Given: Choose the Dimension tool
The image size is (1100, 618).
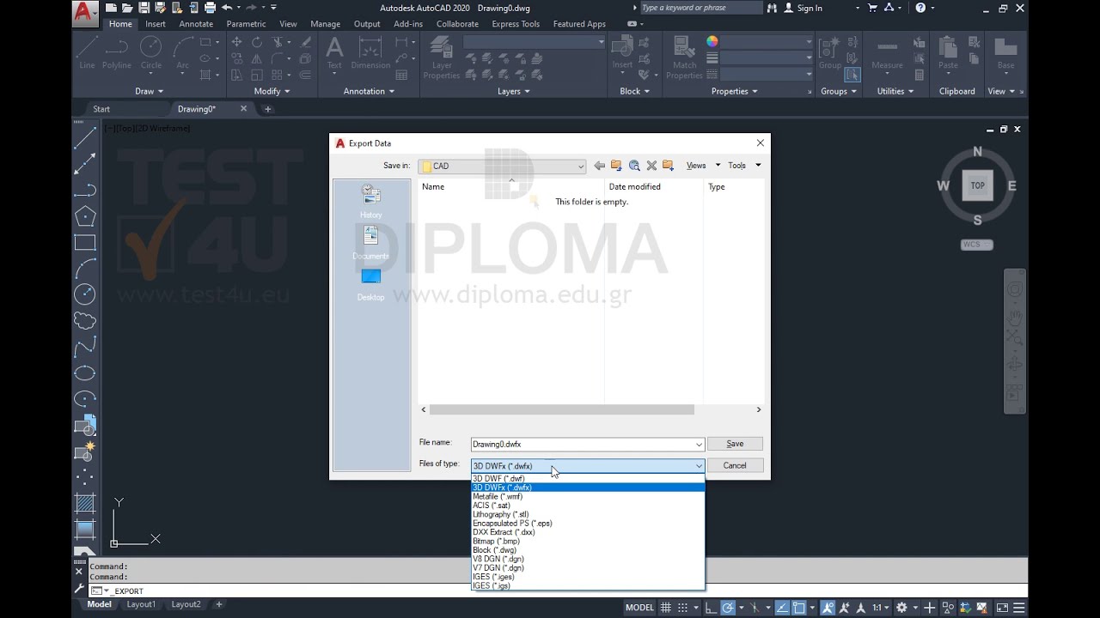Looking at the screenshot, I should pyautogui.click(x=370, y=53).
